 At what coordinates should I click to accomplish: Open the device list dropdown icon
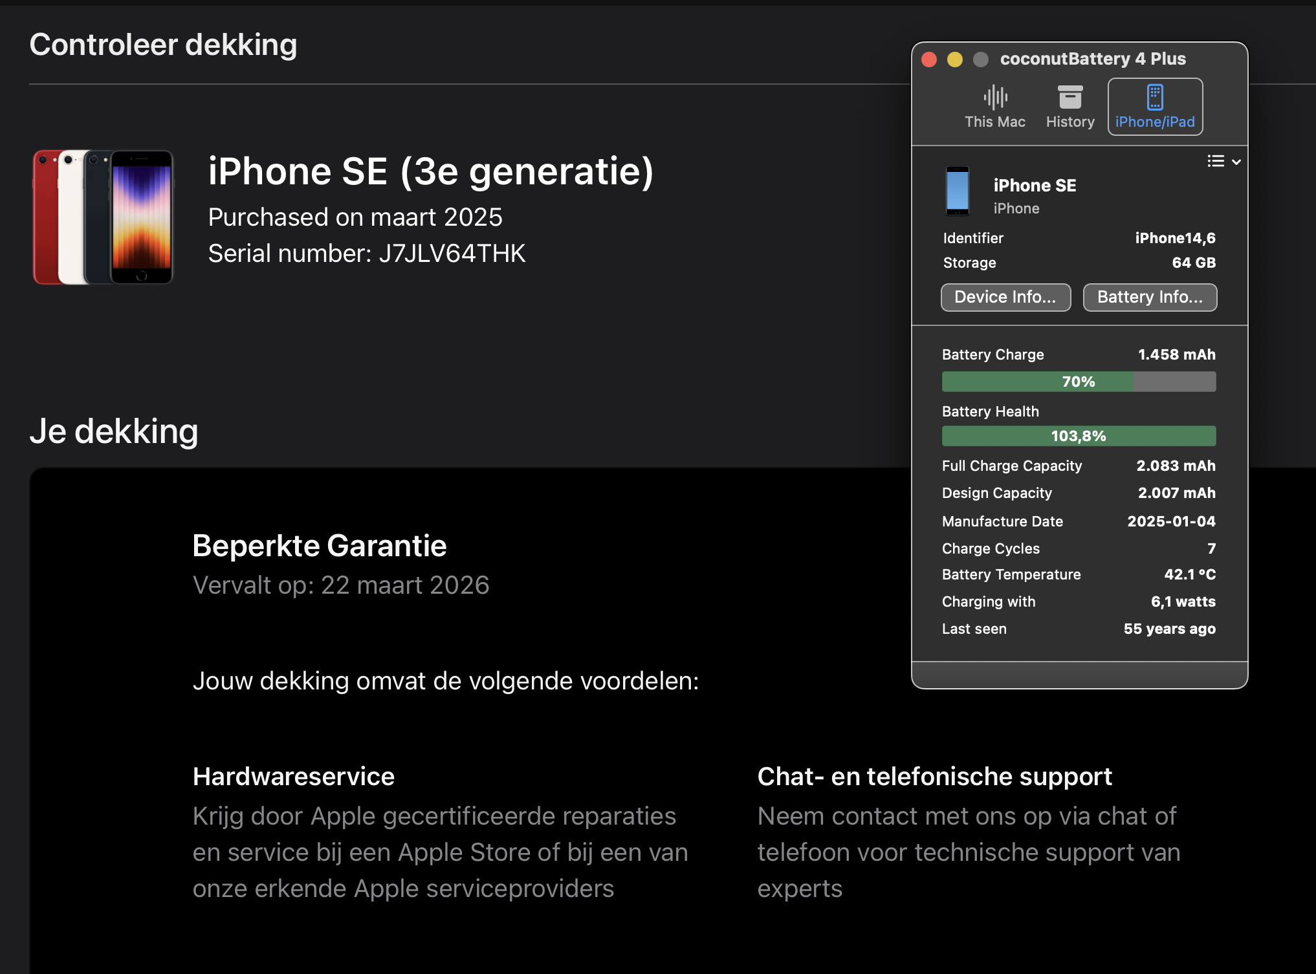click(x=1223, y=161)
